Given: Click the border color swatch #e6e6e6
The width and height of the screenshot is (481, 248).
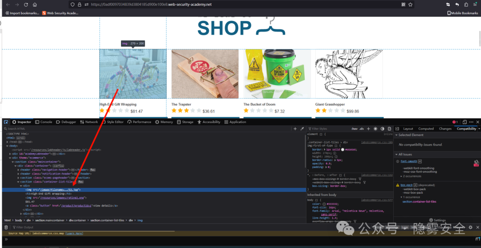Looking at the screenshot, I should tap(342, 150).
